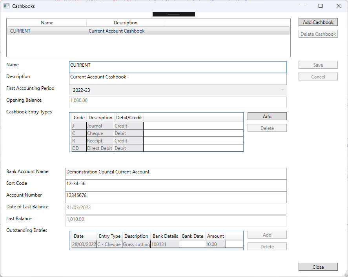Click the Bank Date column header
The image size is (348, 277).
pyautogui.click(x=192, y=236)
